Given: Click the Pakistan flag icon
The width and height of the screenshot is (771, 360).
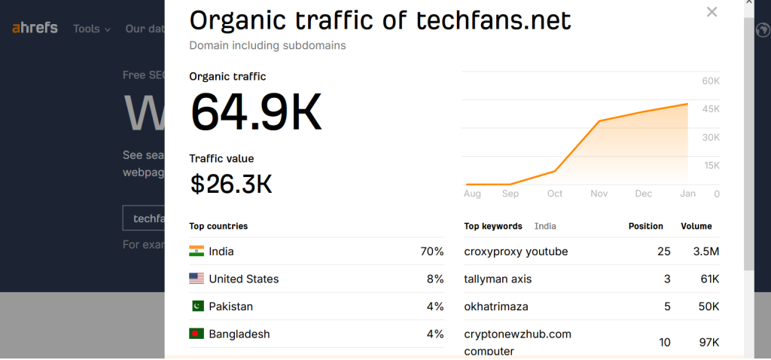Looking at the screenshot, I should click(197, 307).
